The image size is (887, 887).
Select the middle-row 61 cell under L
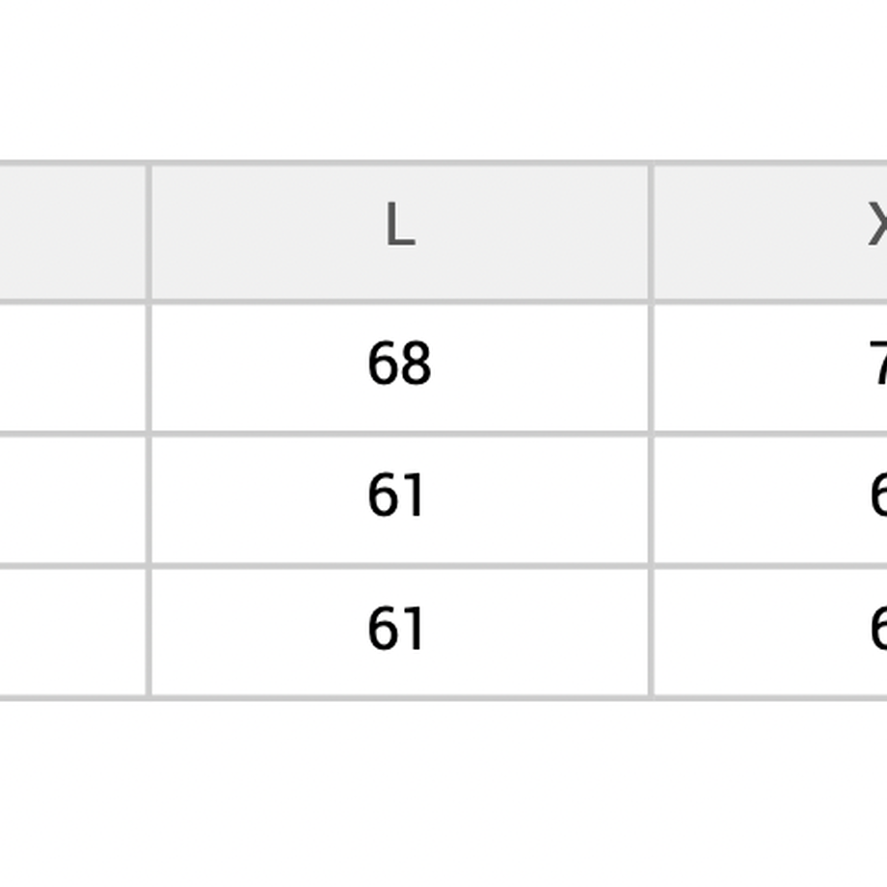coord(399,500)
